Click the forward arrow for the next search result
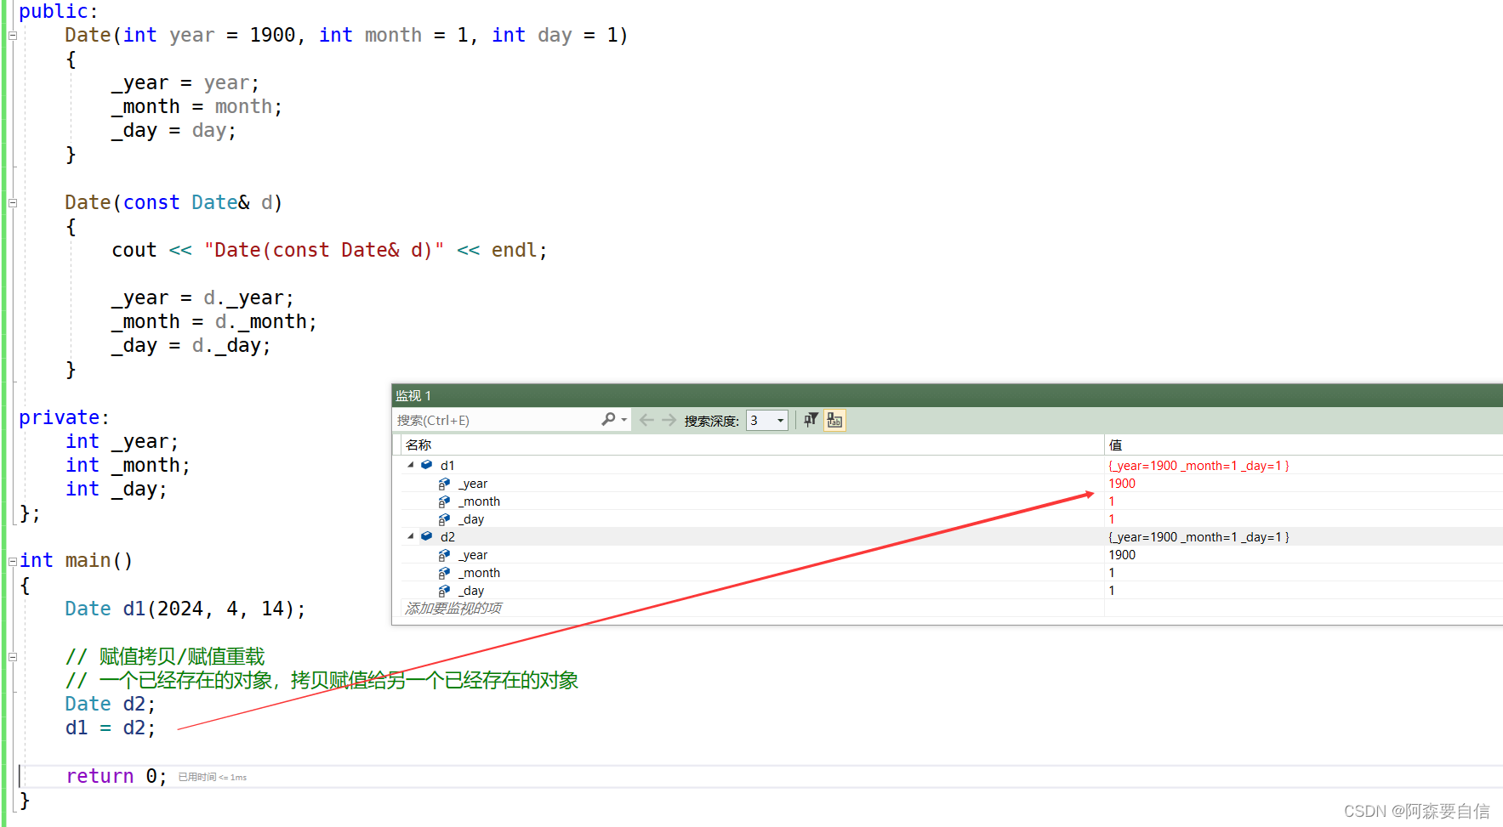This screenshot has width=1503, height=827. coord(669,420)
